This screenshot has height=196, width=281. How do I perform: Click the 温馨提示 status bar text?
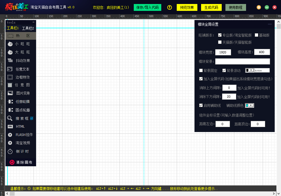tap(114, 189)
